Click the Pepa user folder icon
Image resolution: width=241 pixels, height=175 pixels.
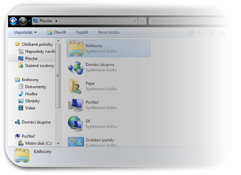tap(76, 86)
